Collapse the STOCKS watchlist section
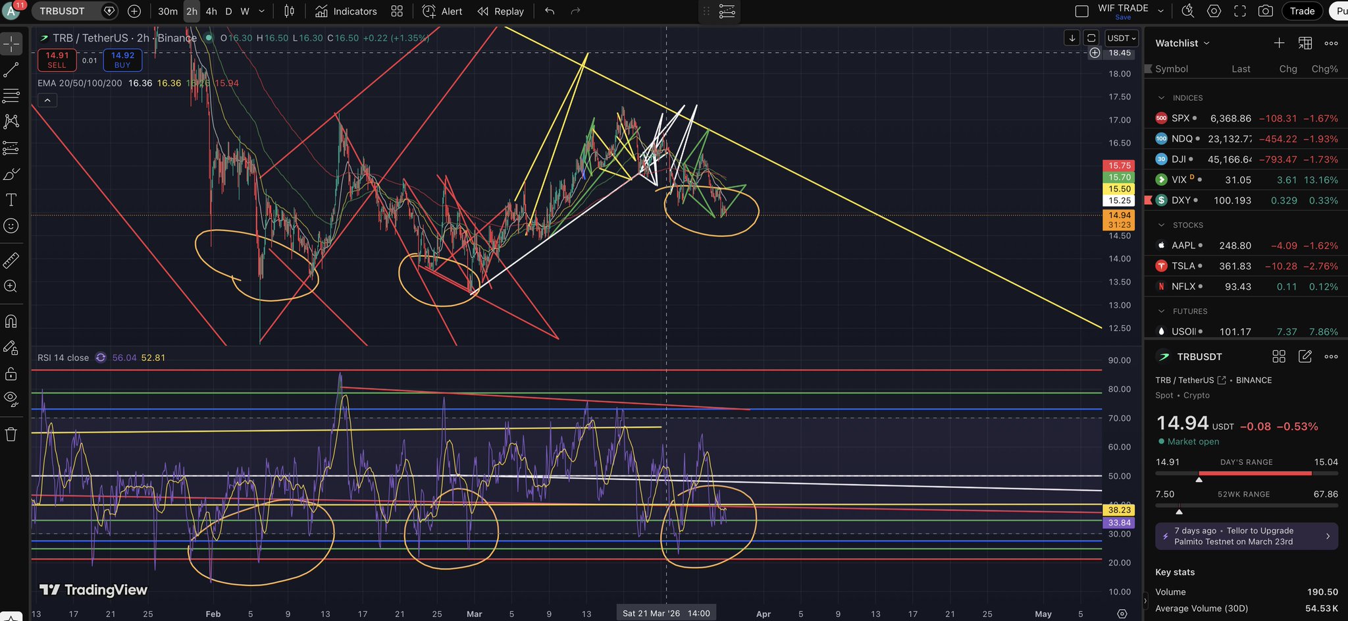Image resolution: width=1348 pixels, height=621 pixels. (x=1161, y=225)
